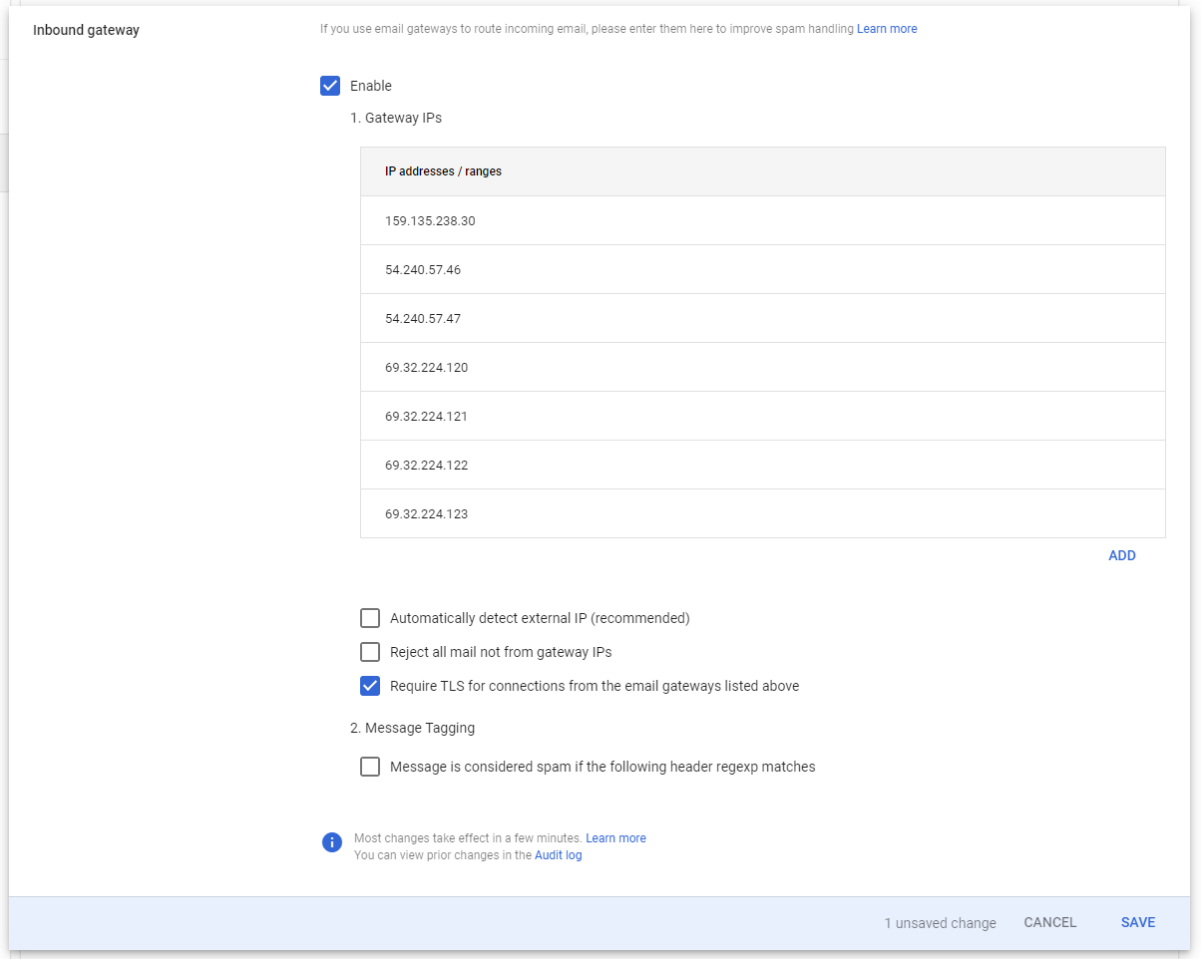Click CANCEL to discard unsaved changes
The width and height of the screenshot is (1201, 959).
(1049, 922)
